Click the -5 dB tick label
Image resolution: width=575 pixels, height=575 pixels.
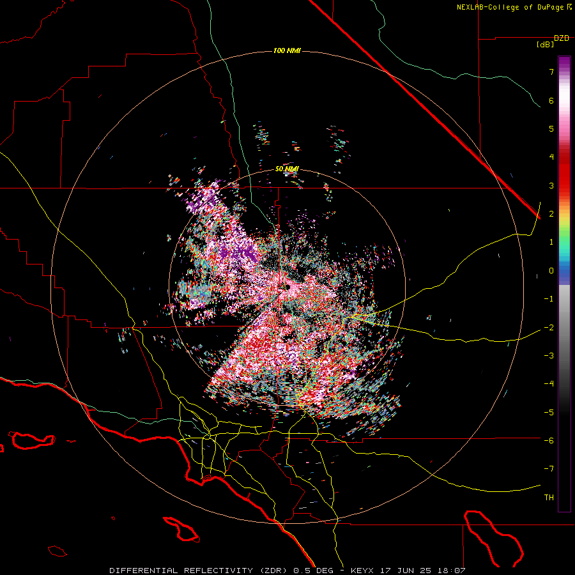[x=549, y=412]
